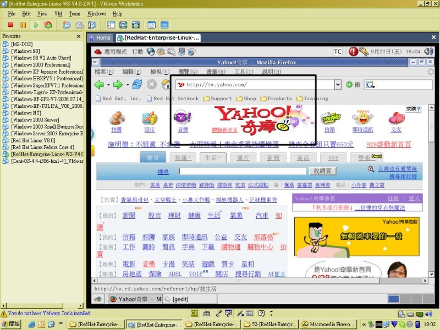Click the VMware summary view icon

152,25
